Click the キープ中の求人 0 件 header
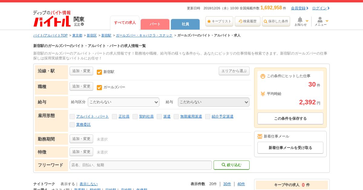Screen dimensions: 363x190 click(292, 185)
